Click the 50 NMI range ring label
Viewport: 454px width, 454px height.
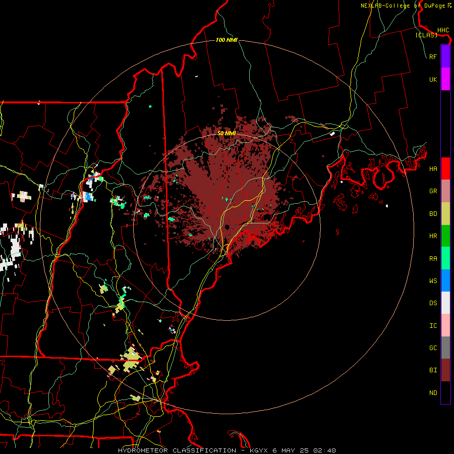[226, 133]
